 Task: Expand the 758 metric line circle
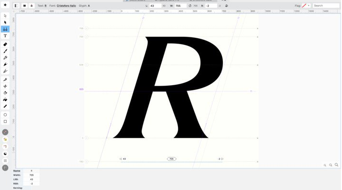tap(87, 28)
